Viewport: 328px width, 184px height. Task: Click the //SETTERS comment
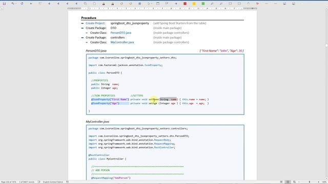coord(137,96)
